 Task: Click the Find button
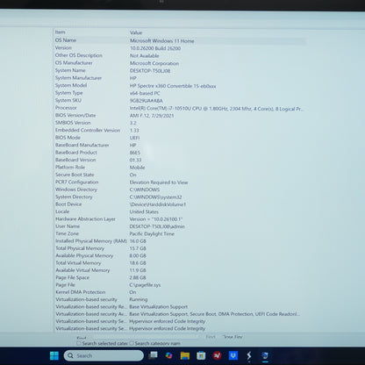(211, 337)
